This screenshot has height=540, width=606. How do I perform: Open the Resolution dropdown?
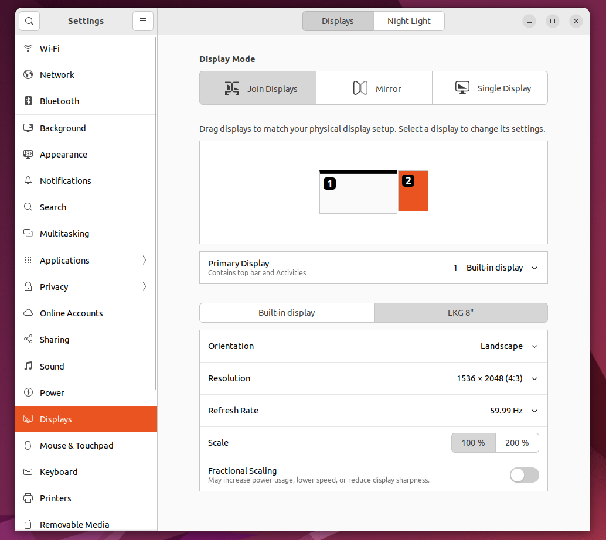click(373, 378)
